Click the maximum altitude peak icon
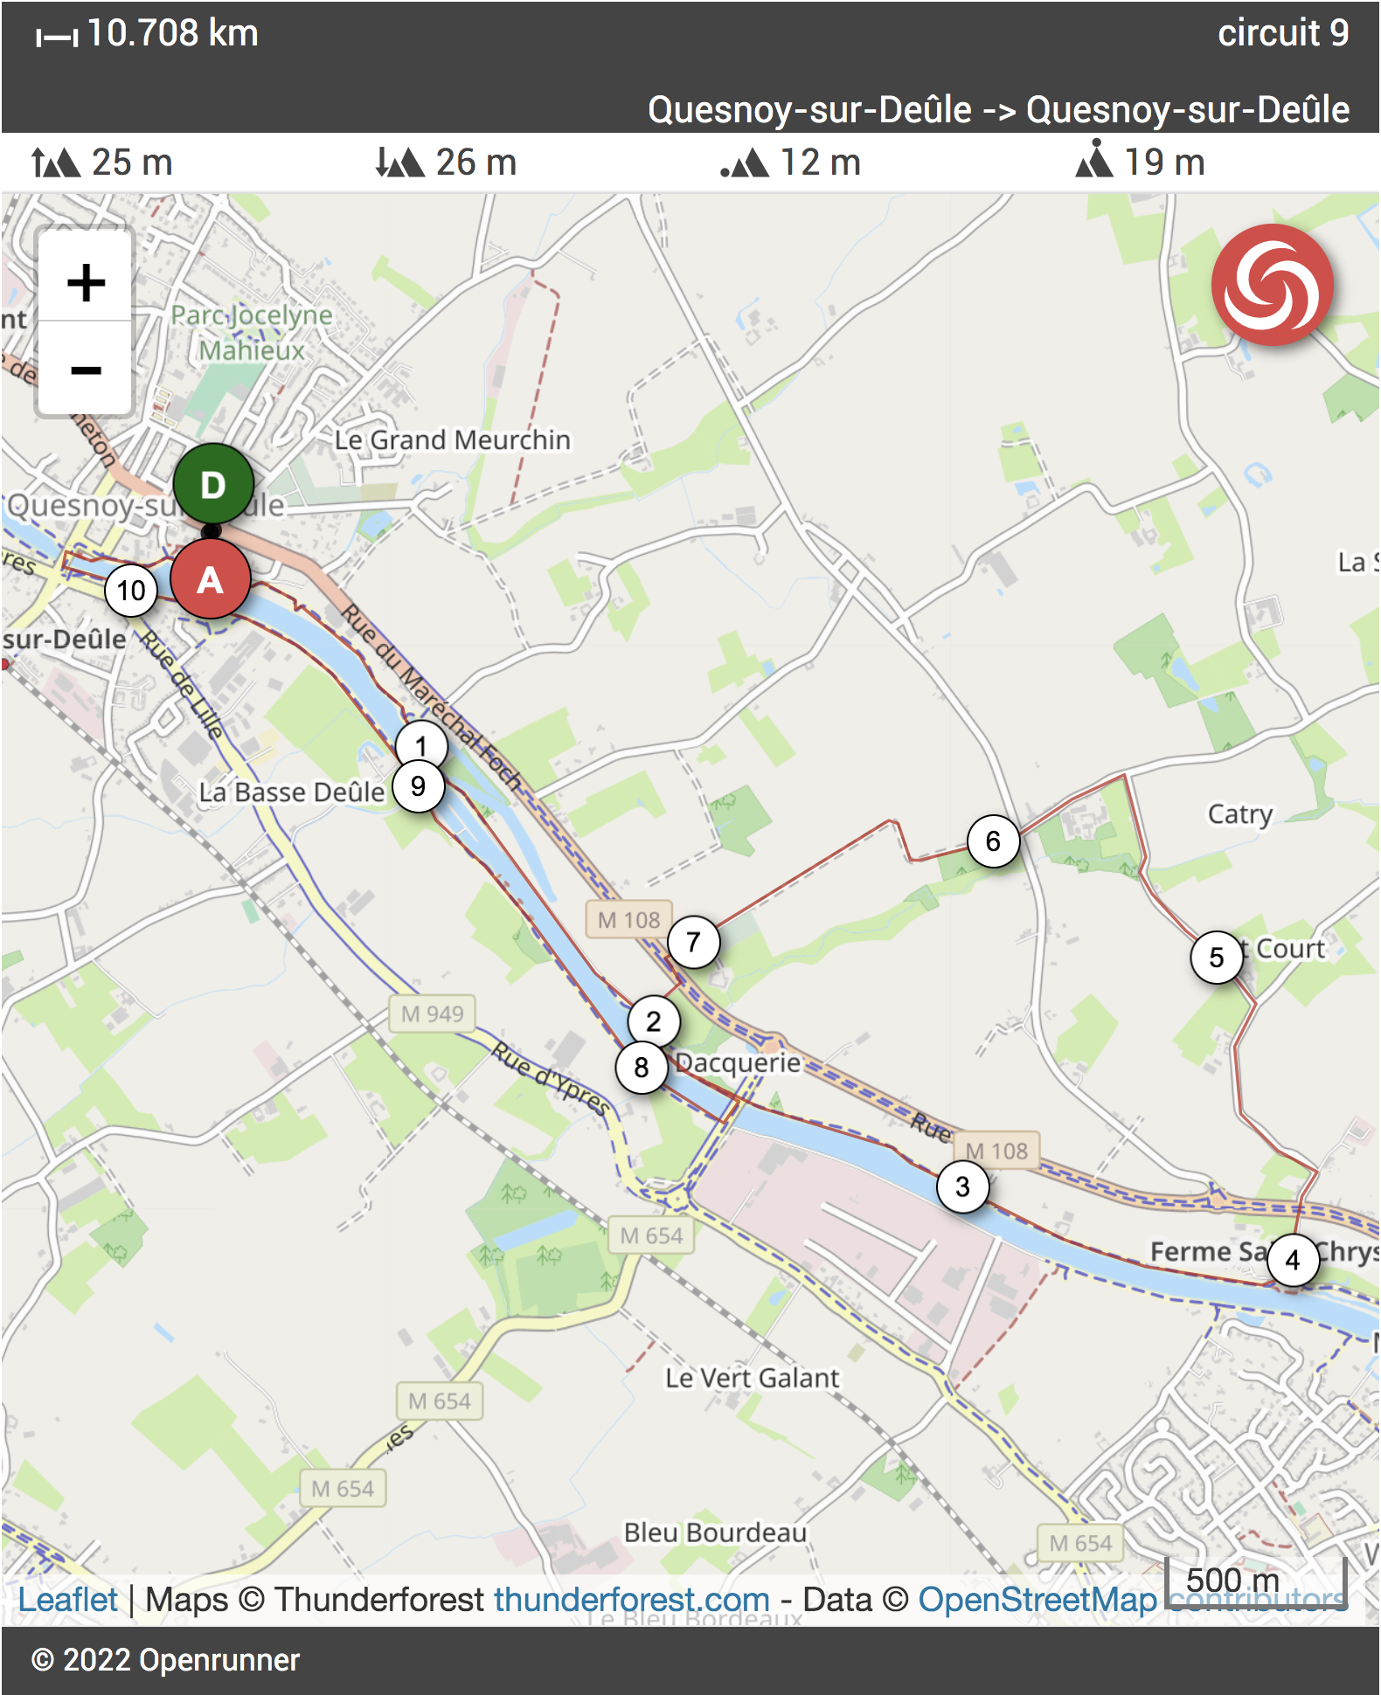This screenshot has height=1695, width=1381. (x=1094, y=158)
